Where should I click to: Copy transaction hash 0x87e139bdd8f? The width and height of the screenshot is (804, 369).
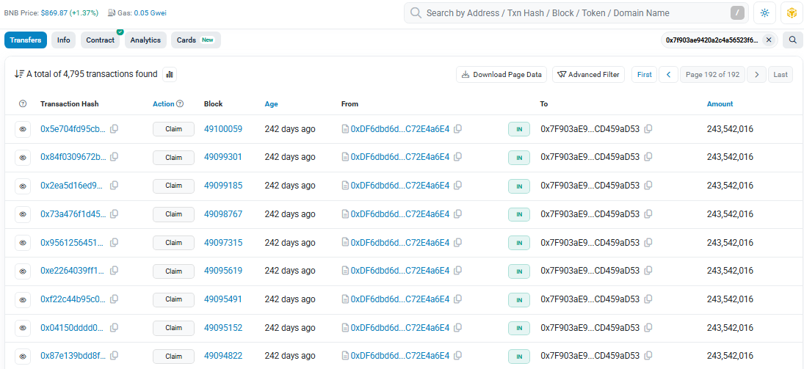(x=115, y=356)
